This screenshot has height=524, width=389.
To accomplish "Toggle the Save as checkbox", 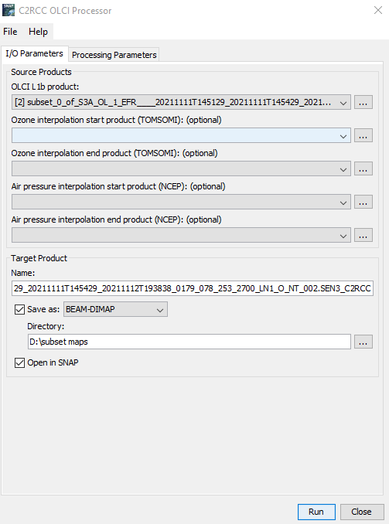I will coord(20,309).
